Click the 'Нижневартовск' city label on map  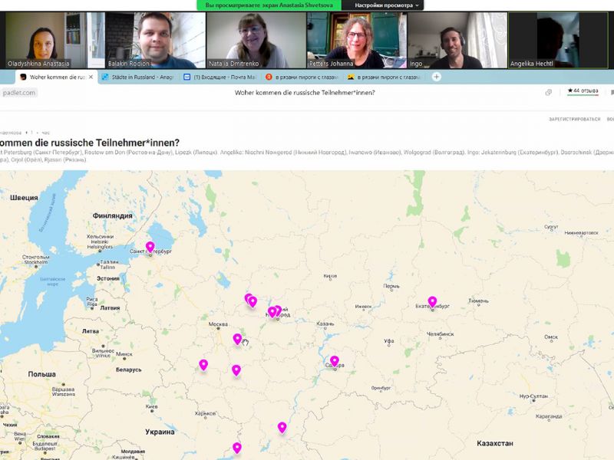[581, 233]
